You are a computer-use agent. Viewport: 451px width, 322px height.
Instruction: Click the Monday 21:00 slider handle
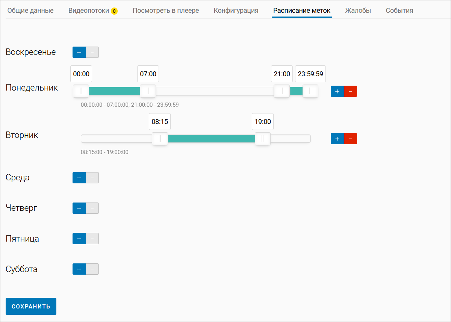pos(281,91)
